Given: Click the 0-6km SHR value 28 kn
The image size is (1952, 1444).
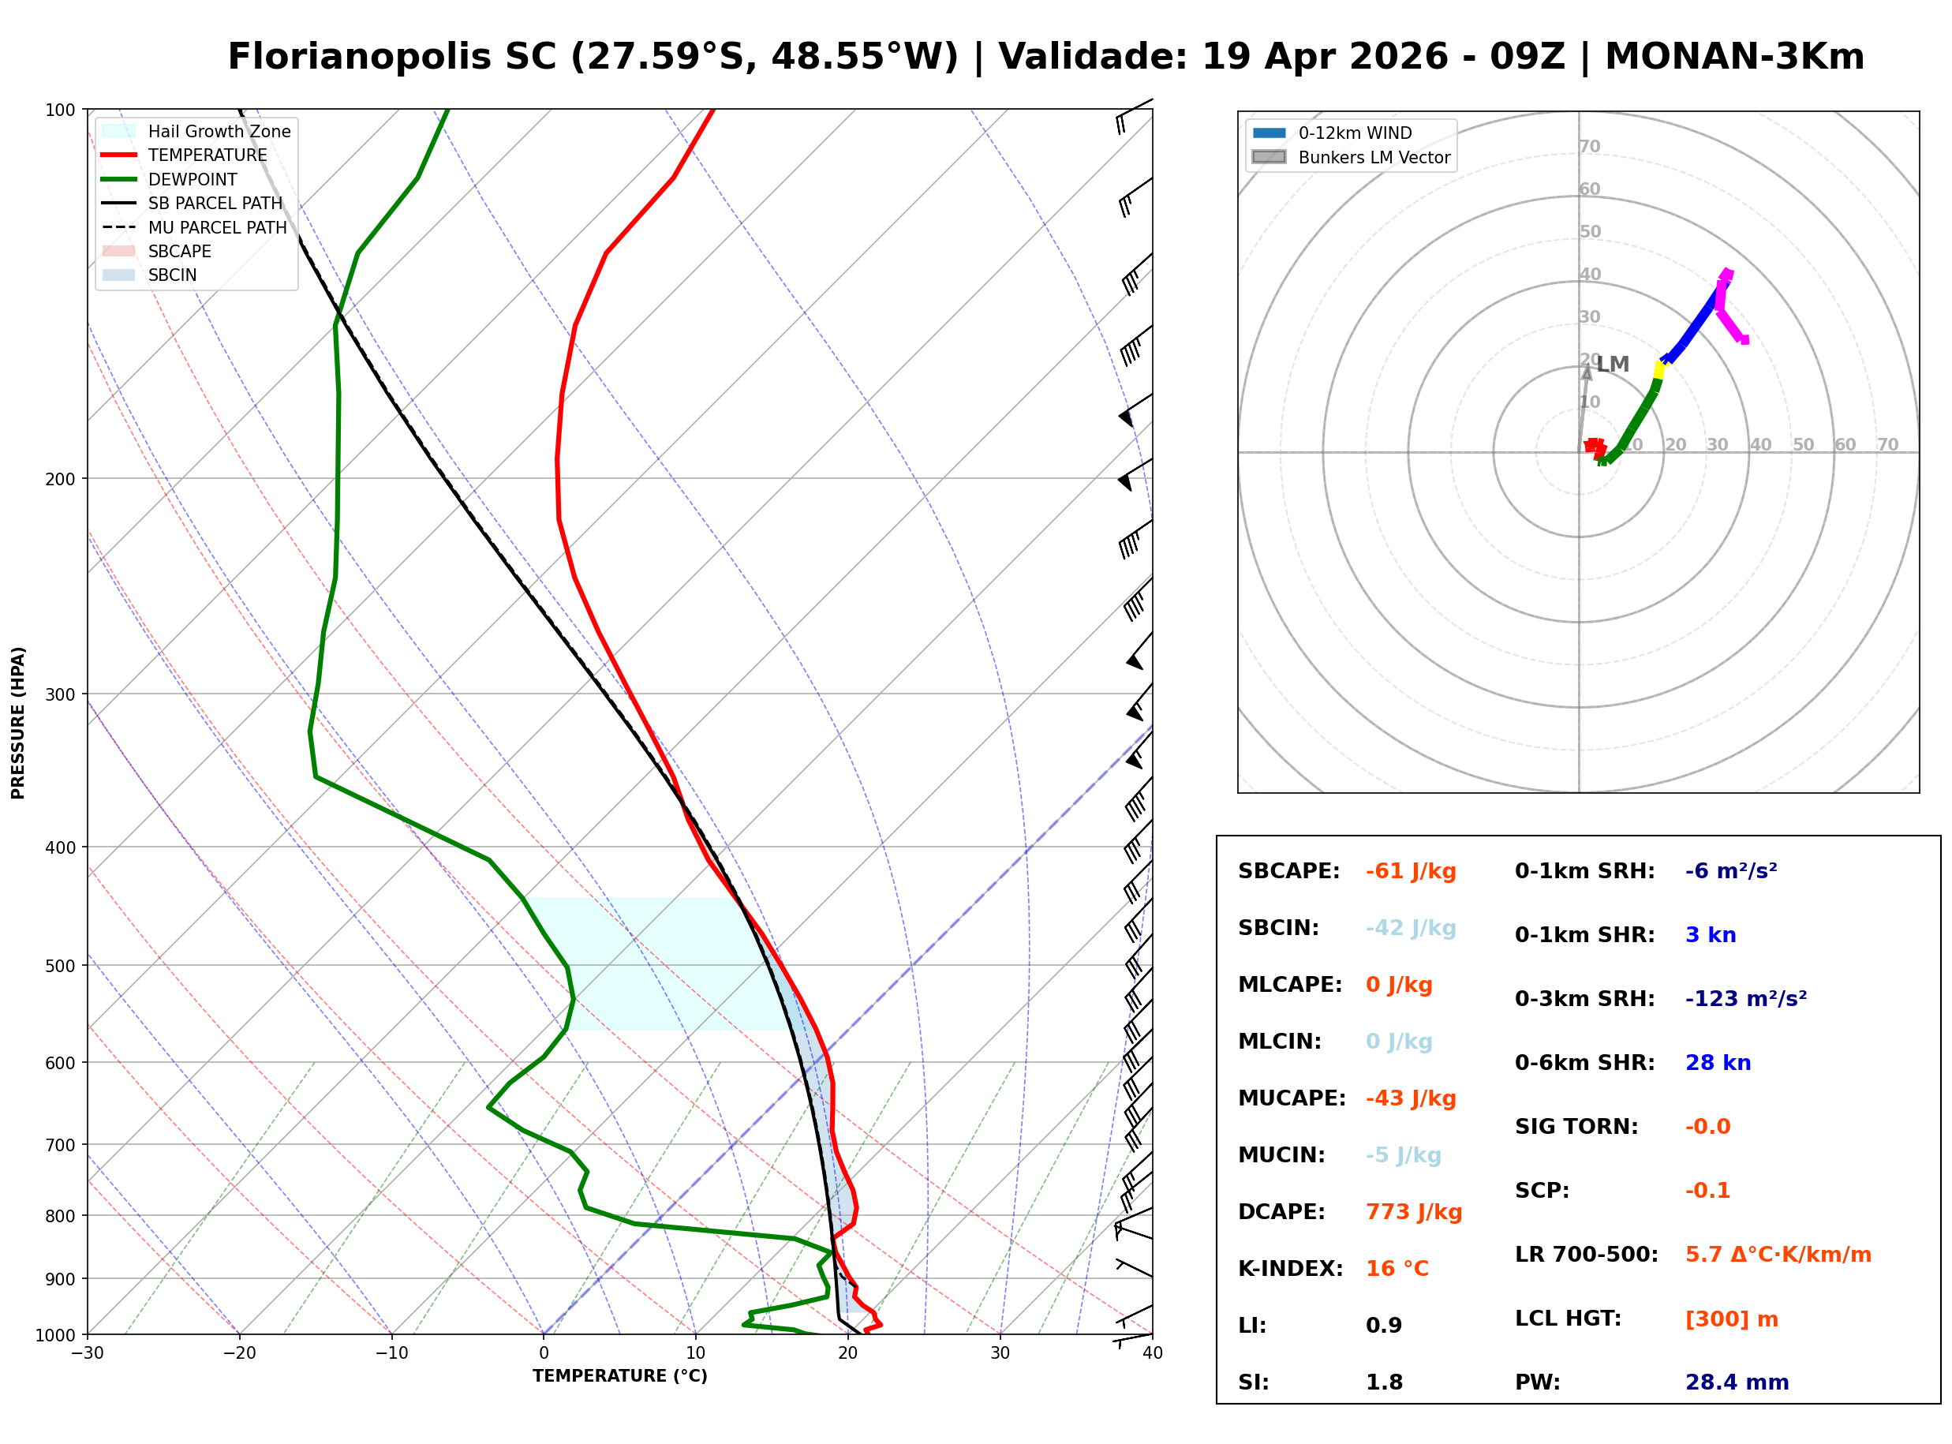Looking at the screenshot, I should pos(1718,1063).
